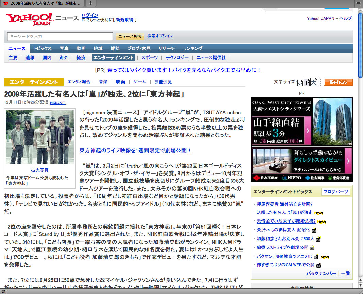
Task: Switch to the トピックス tab
Action: tap(43, 48)
